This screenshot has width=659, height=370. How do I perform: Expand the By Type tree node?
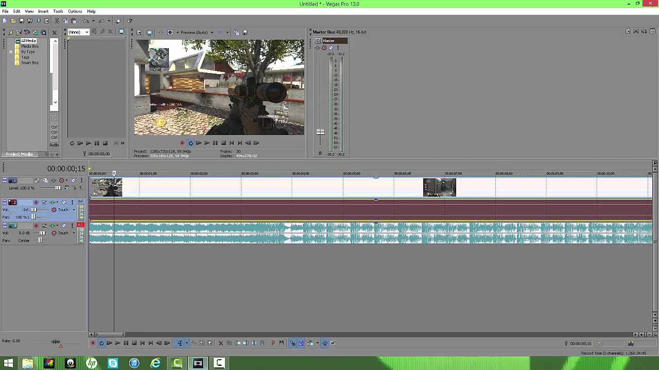pos(11,52)
